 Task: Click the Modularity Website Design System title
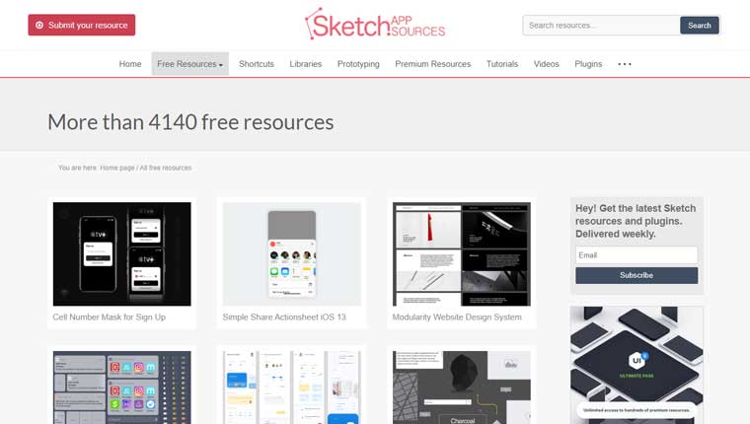[x=457, y=318]
